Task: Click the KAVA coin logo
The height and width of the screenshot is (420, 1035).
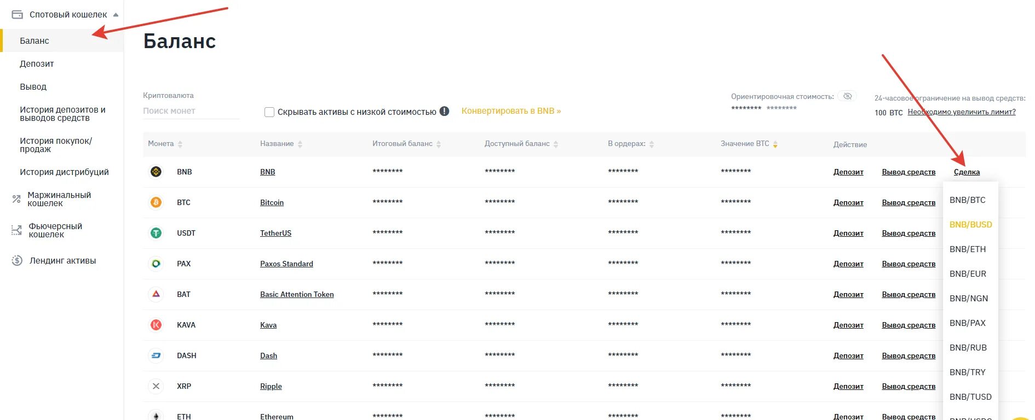Action: point(156,325)
